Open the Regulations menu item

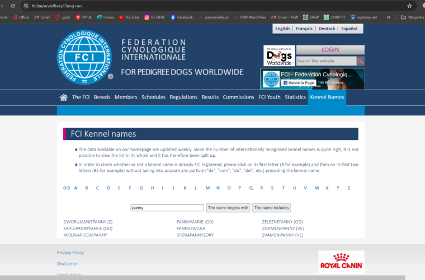click(183, 97)
